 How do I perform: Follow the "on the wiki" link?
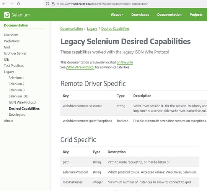pos(125,62)
